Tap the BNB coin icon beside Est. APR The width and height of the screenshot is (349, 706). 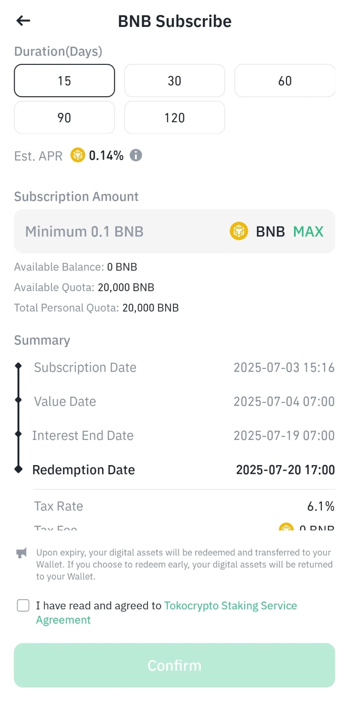point(78,155)
